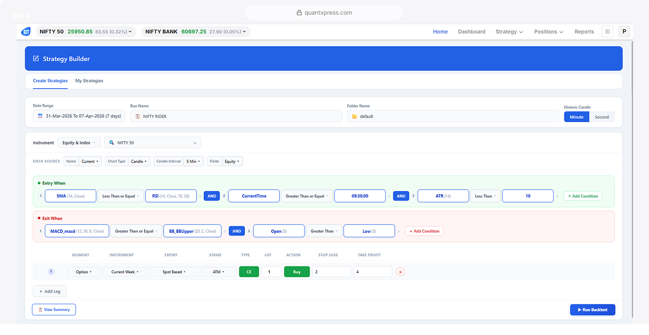
Task: Open the Reports menu item
Action: [x=584, y=31]
